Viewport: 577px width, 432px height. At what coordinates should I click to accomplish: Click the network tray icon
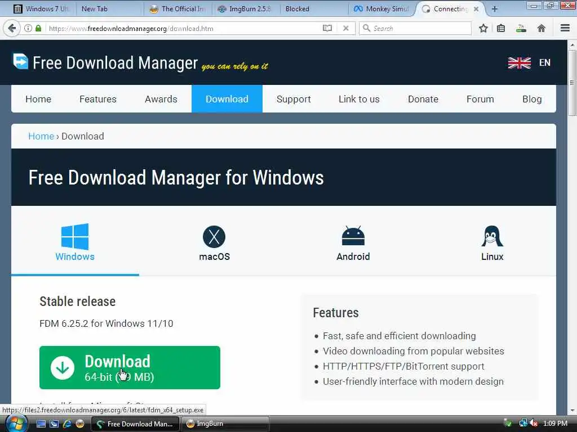point(523,423)
